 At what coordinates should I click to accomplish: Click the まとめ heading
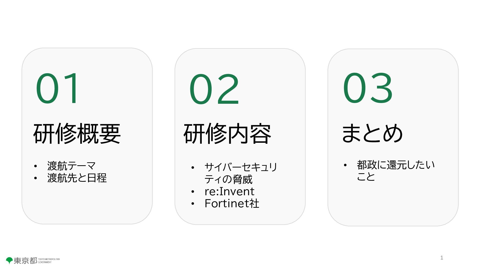[x=372, y=133]
